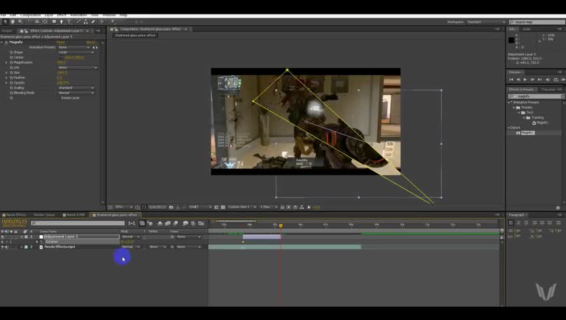566x320 pixels.
Task: Open the Composition menu
Action: point(30,15)
